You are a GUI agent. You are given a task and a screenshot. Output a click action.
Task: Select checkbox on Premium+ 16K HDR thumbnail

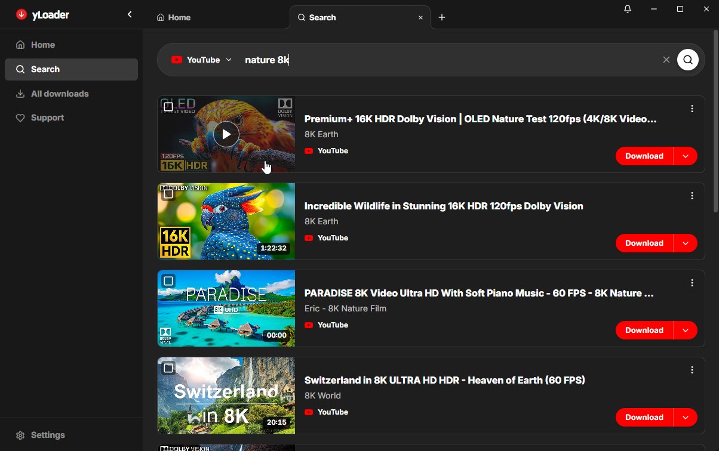tap(168, 107)
